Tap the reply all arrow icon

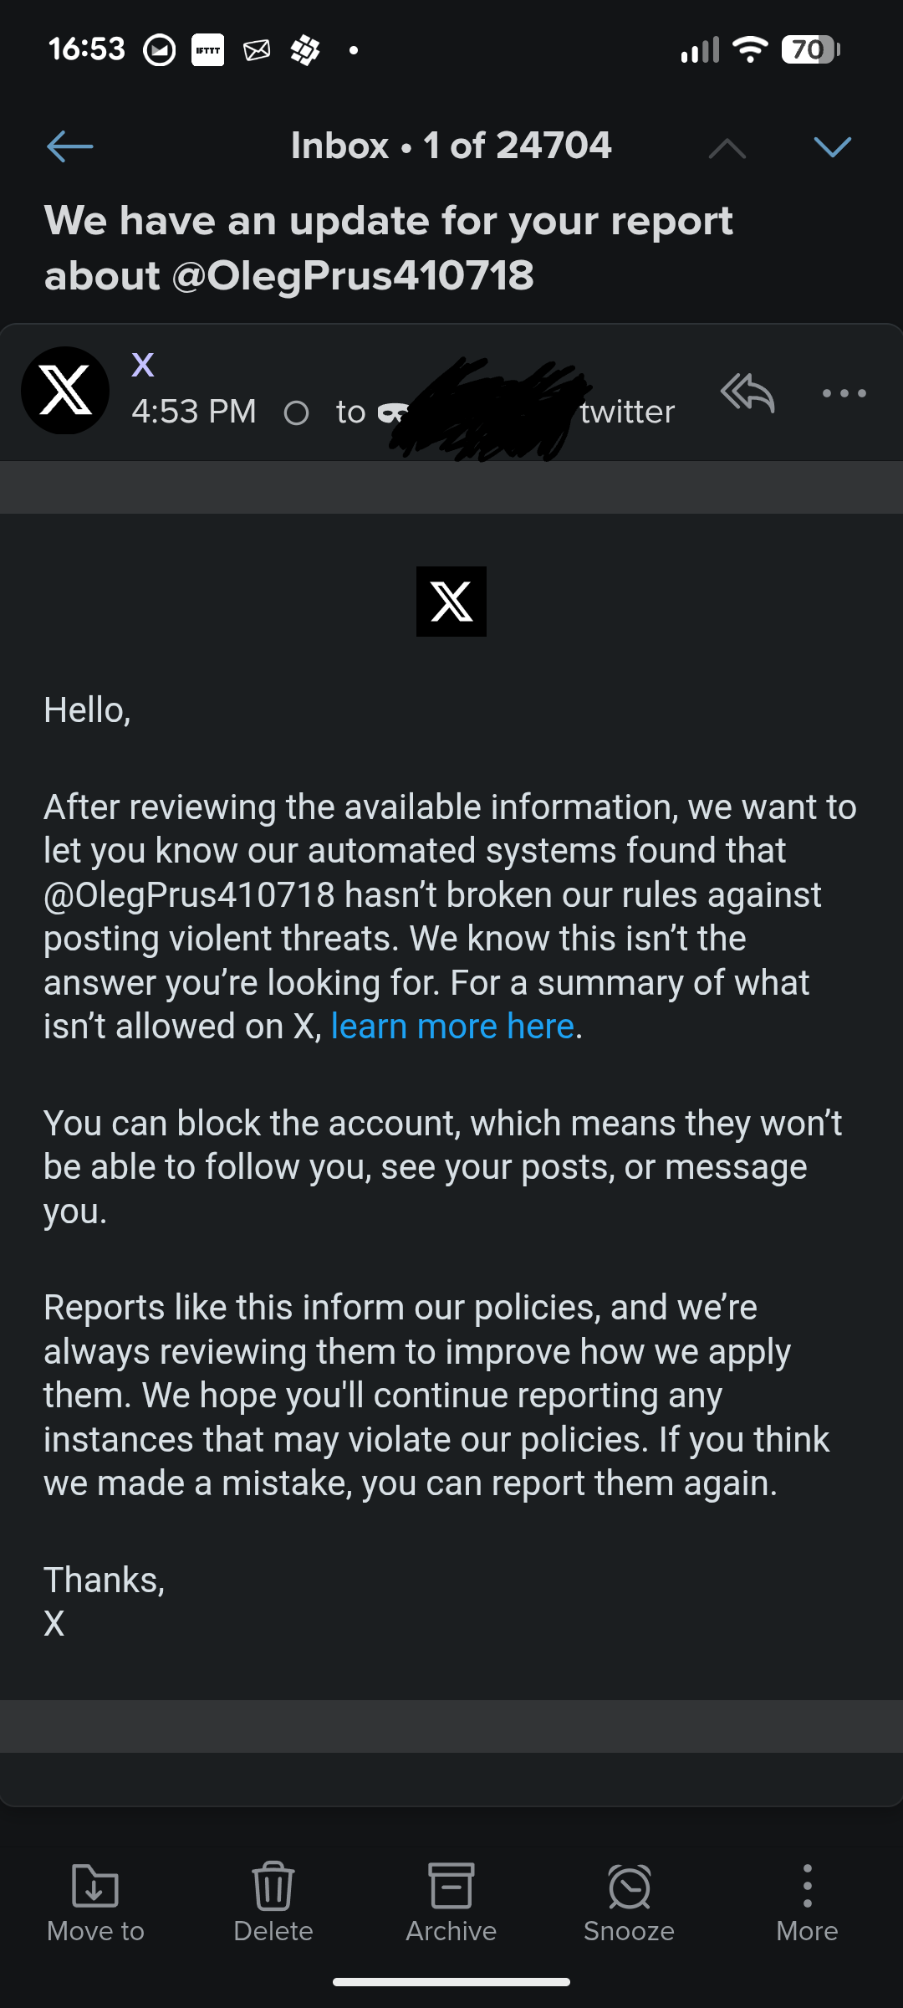[747, 392]
